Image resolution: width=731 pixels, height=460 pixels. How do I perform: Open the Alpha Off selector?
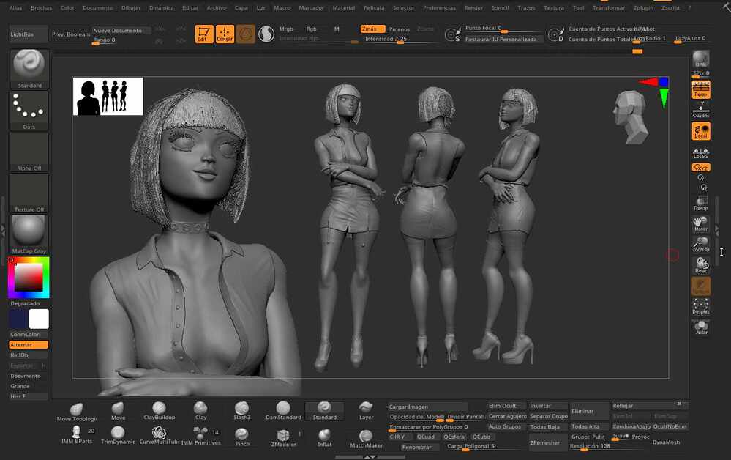click(x=29, y=152)
